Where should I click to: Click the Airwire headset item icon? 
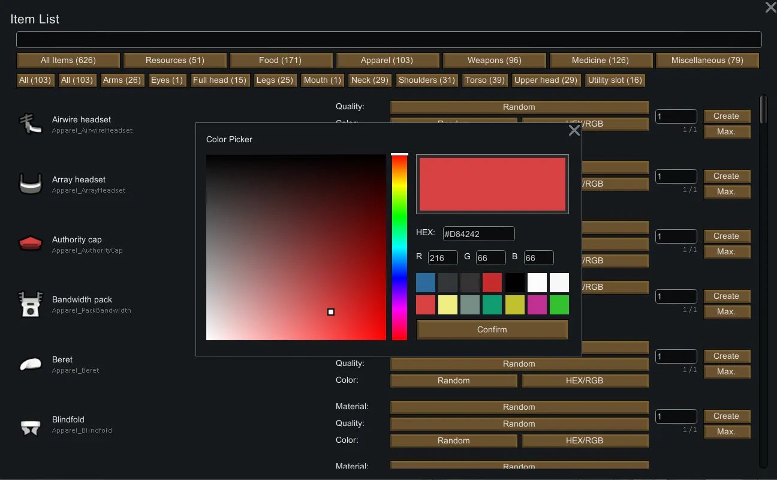tap(30, 124)
